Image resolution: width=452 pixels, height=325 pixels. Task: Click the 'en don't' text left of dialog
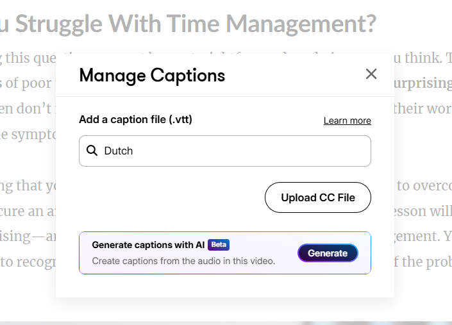pyautogui.click(x=27, y=108)
